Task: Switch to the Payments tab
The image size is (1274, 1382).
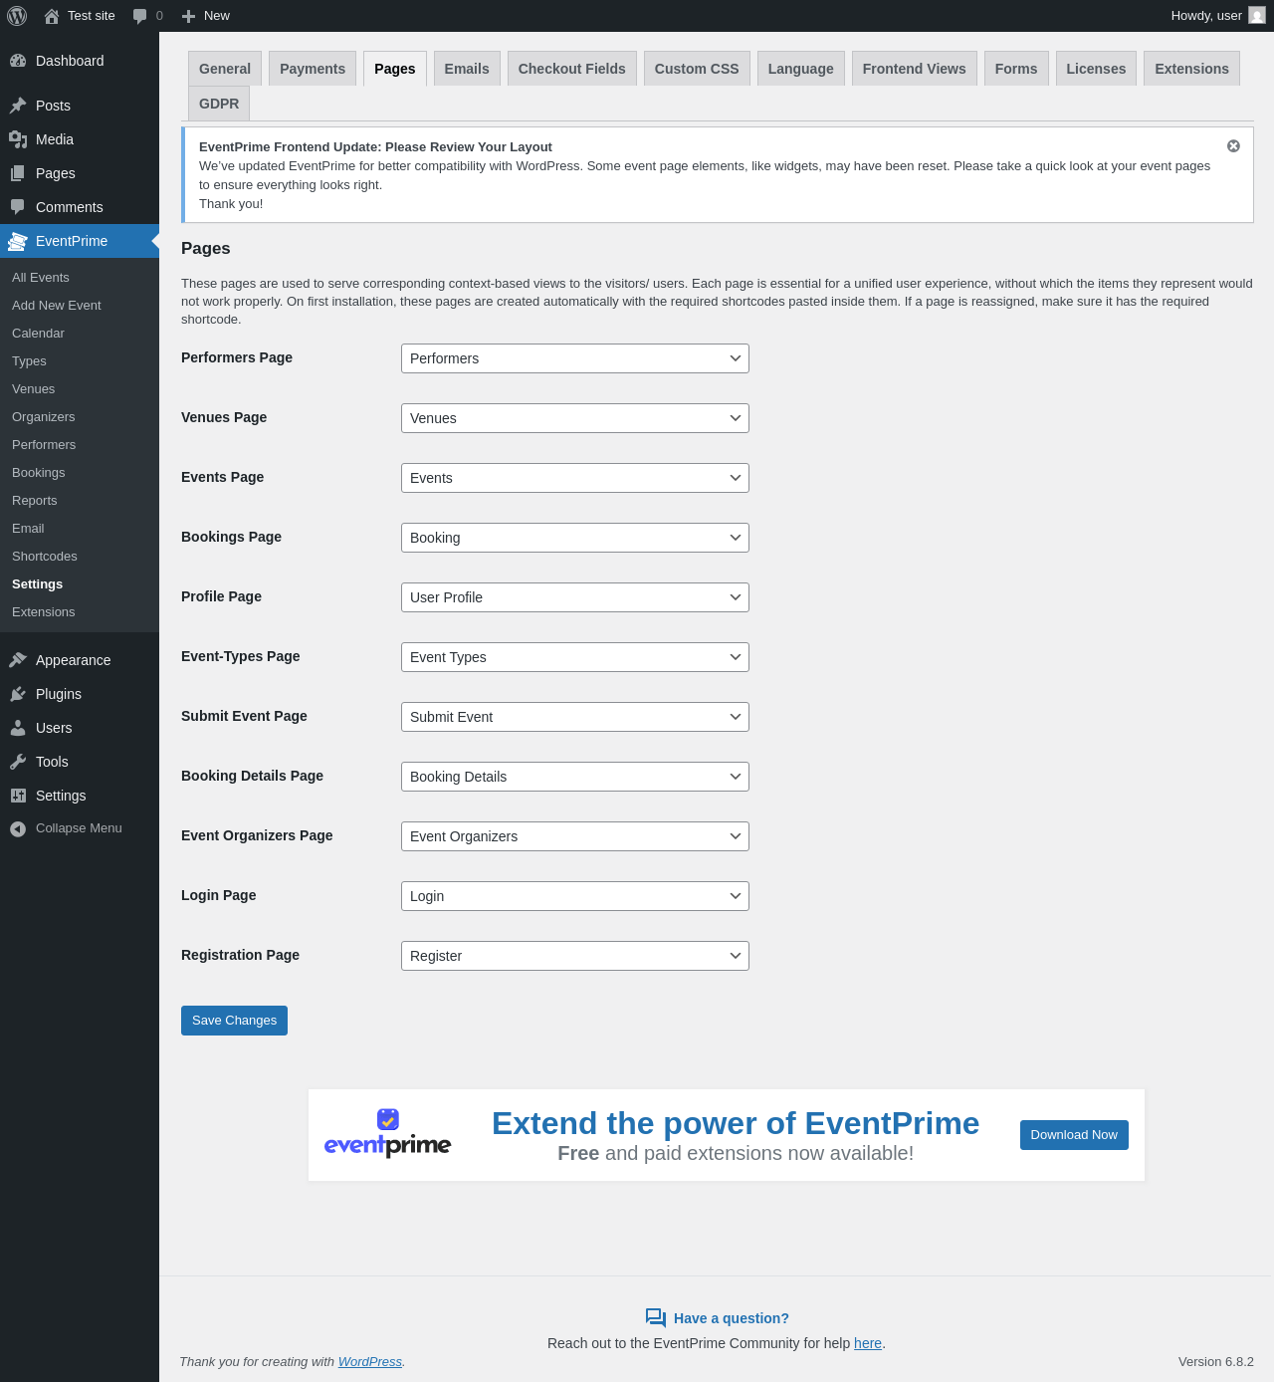Action: point(313,69)
